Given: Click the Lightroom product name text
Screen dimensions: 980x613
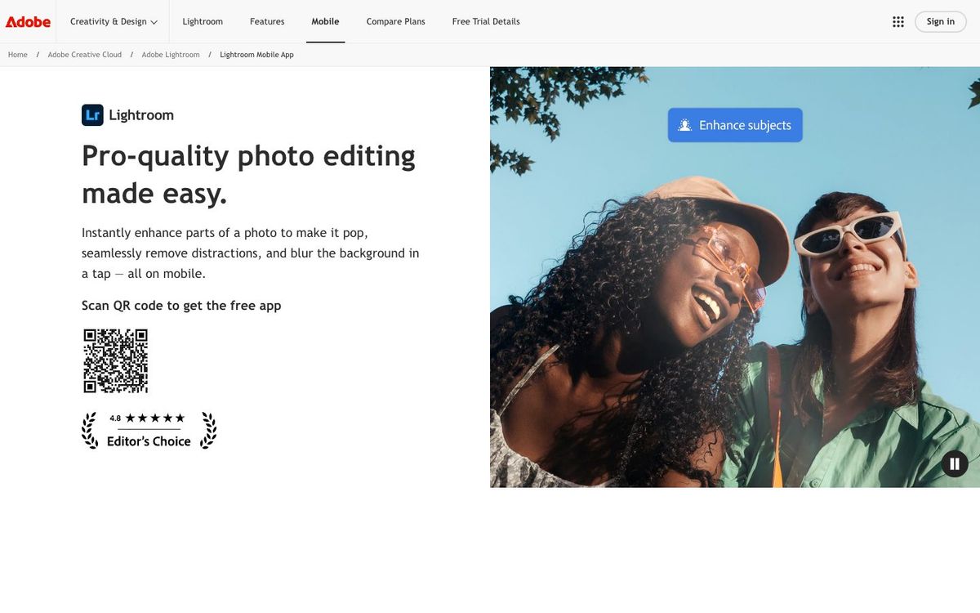Looking at the screenshot, I should (141, 115).
